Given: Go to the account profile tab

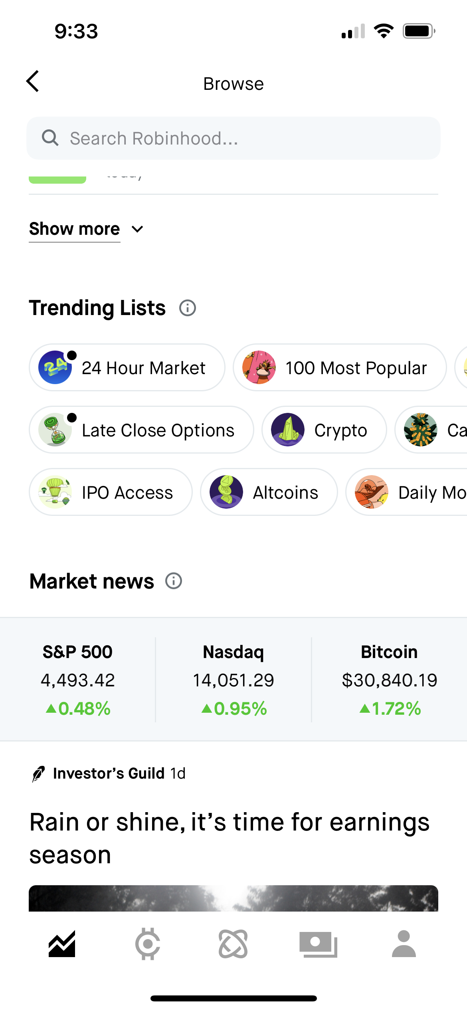Looking at the screenshot, I should coord(404,944).
